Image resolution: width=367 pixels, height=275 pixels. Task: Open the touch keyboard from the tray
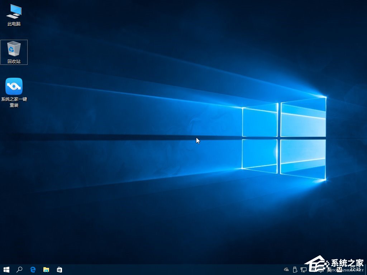pyautogui.click(x=321, y=269)
